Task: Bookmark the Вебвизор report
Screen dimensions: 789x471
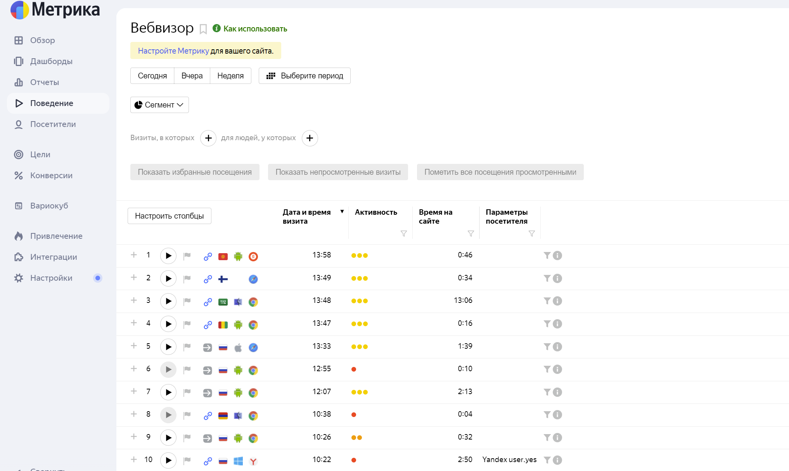Action: coord(203,29)
